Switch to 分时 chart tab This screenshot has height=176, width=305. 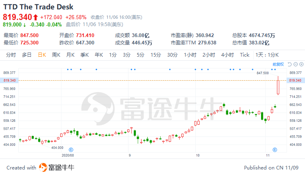pyautogui.click(x=11, y=55)
